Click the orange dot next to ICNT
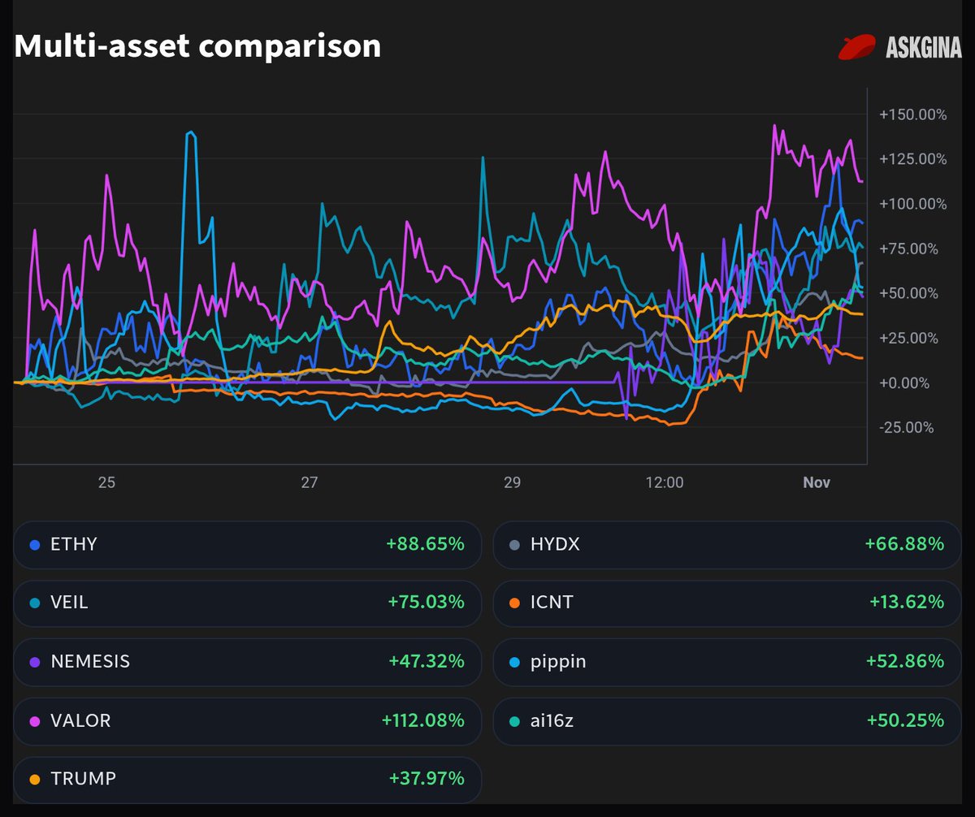The image size is (975, 817). point(513,603)
